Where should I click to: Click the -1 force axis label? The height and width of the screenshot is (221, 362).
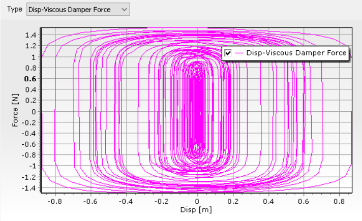[32, 166]
